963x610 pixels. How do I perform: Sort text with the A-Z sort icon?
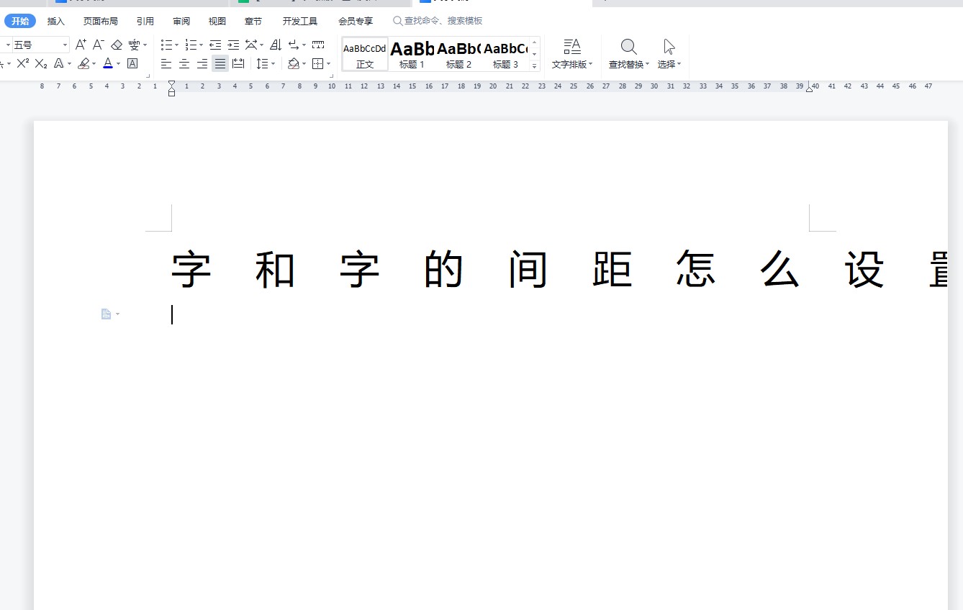(276, 45)
